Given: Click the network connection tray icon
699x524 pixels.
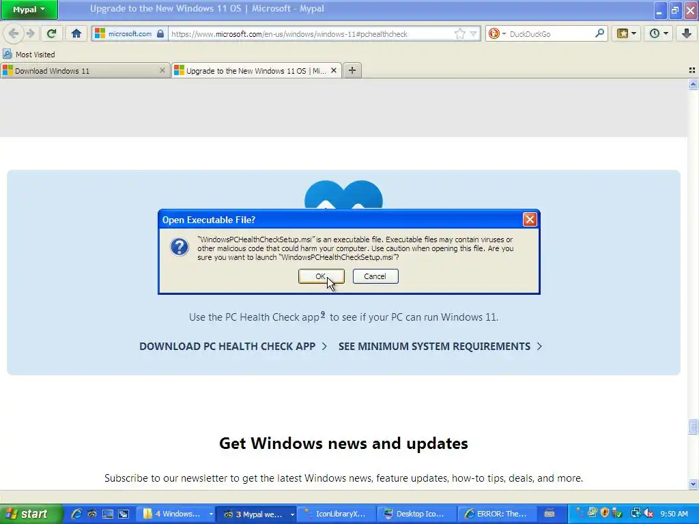Looking at the screenshot, I should click(636, 513).
